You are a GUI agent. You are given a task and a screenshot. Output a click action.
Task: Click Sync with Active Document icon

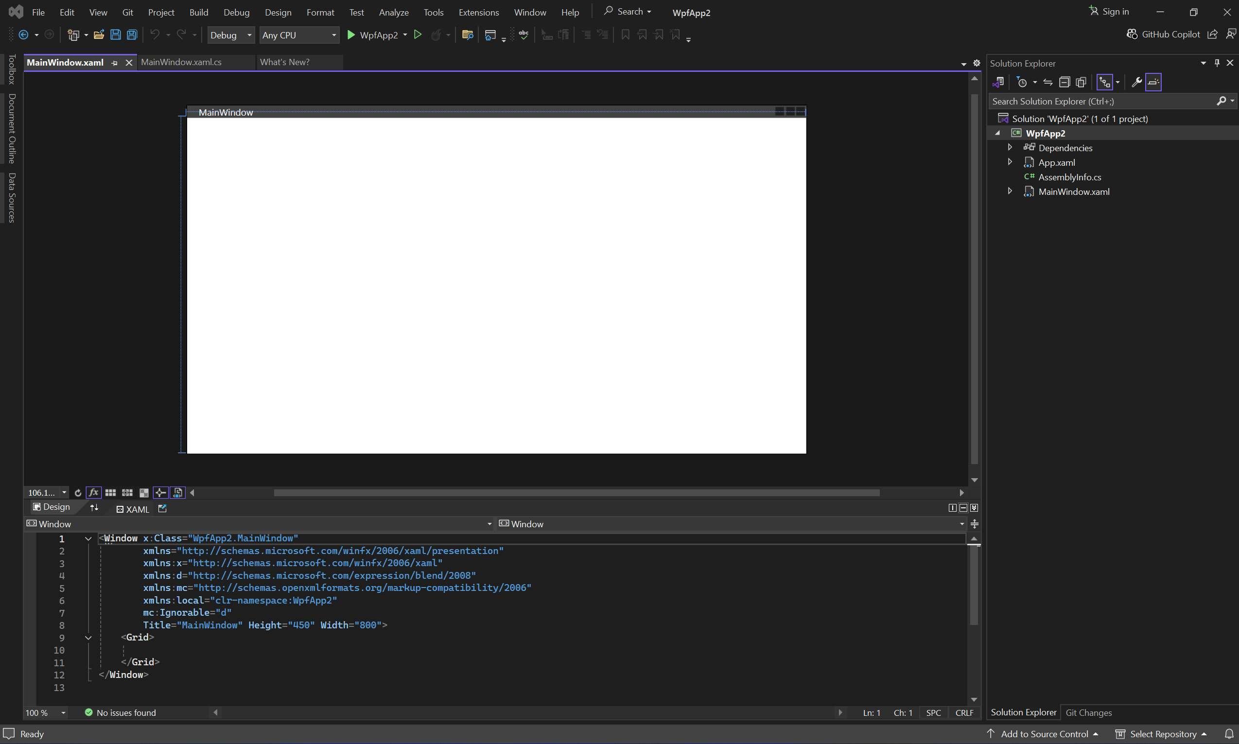click(1047, 82)
